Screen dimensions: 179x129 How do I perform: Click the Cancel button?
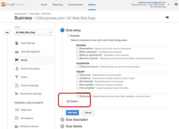pos(88,113)
